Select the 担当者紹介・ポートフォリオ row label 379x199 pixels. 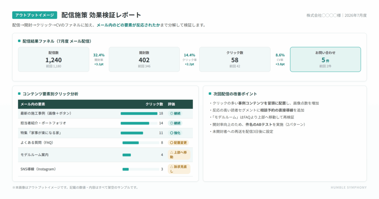[43, 123]
